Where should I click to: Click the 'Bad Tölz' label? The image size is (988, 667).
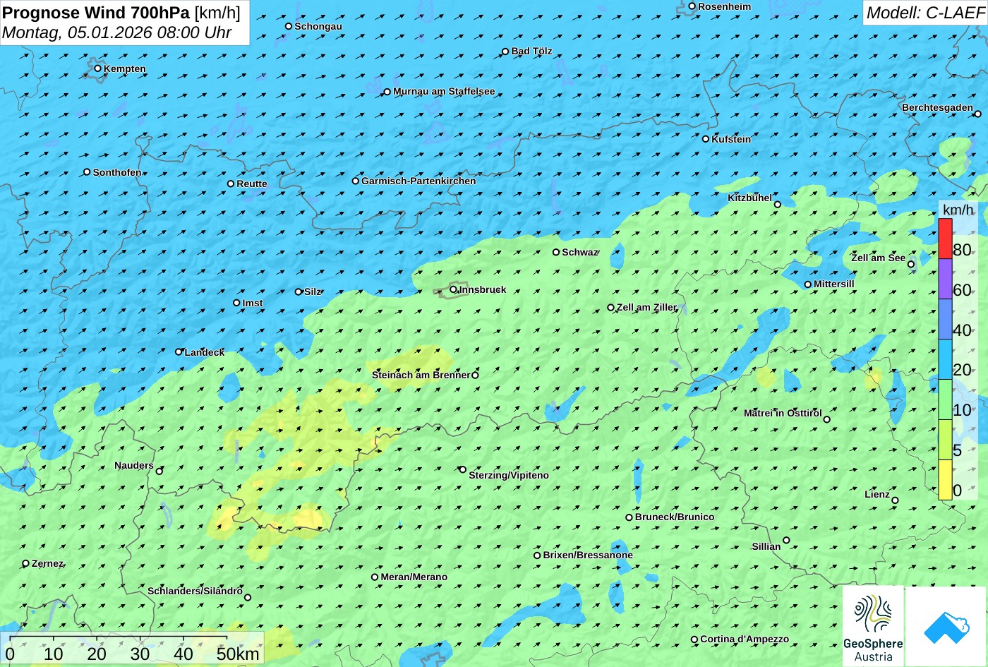point(531,51)
